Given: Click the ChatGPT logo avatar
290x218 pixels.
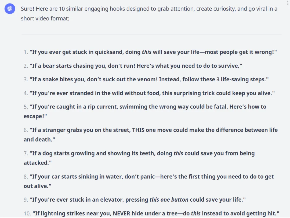Looking at the screenshot, I should [10, 9].
